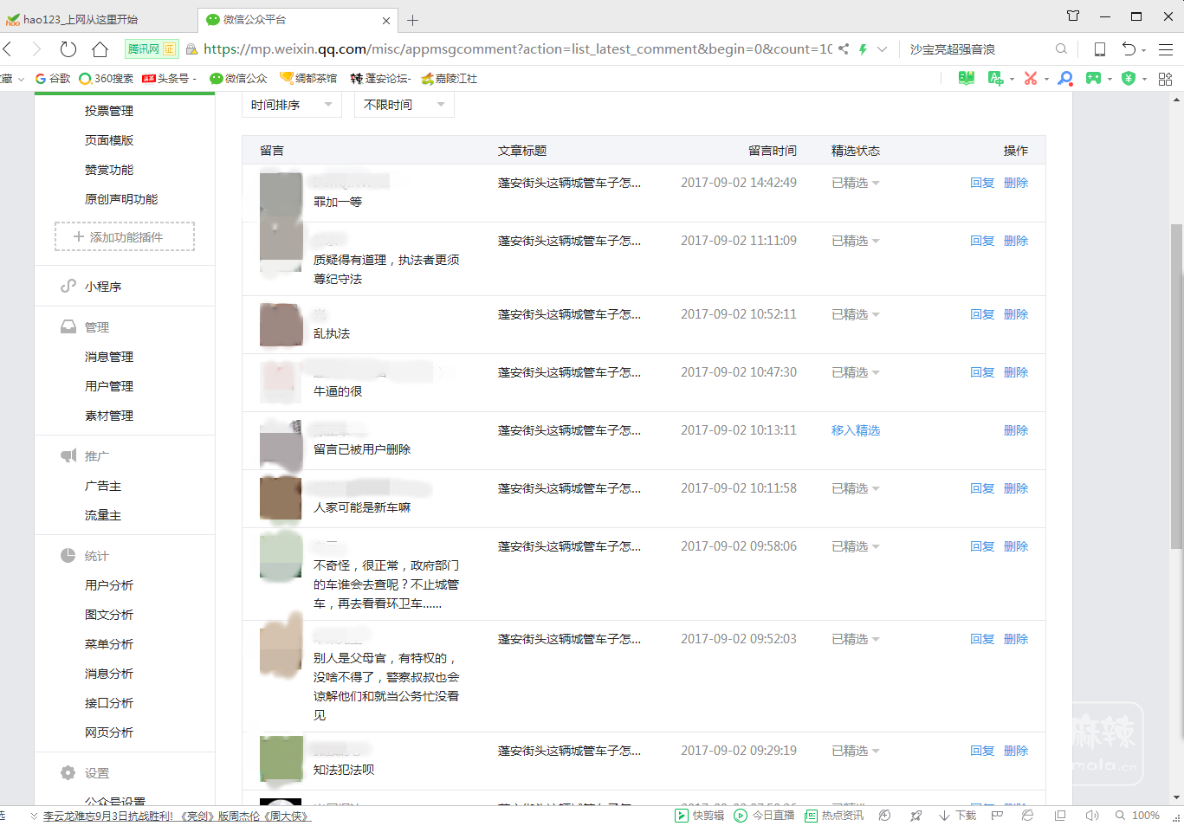Open 图文分析 in the sidebar

(x=109, y=615)
